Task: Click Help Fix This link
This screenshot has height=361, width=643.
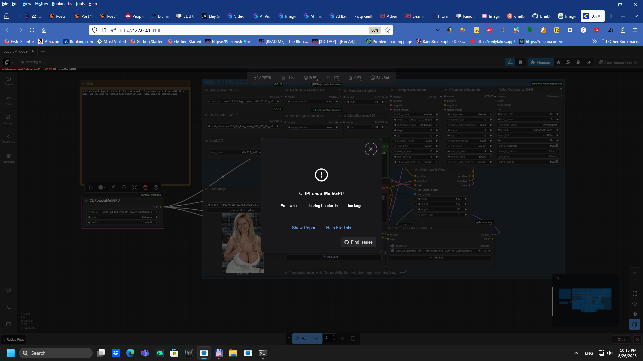Action: tap(338, 228)
